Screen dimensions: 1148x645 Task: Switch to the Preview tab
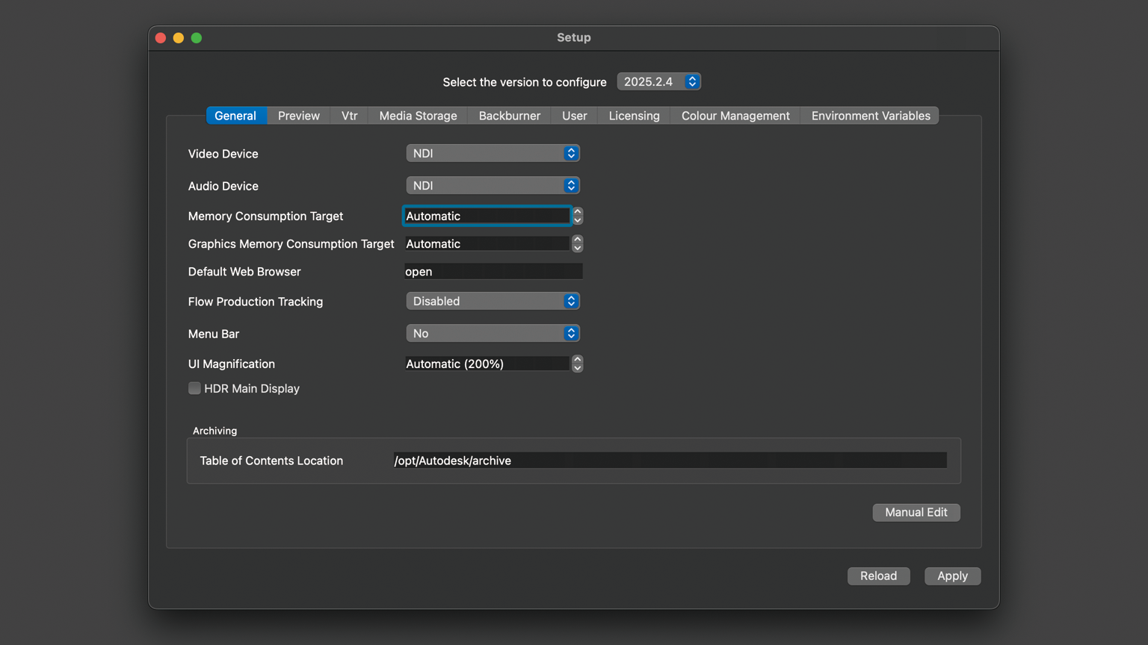point(298,116)
